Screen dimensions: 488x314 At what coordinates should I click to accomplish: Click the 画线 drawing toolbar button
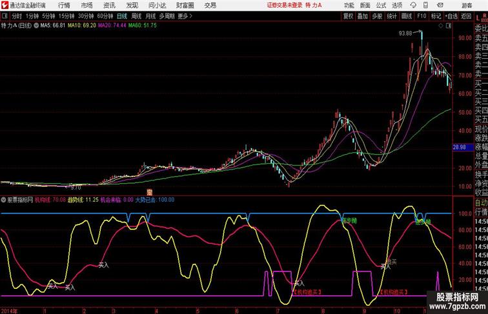click(x=407, y=16)
